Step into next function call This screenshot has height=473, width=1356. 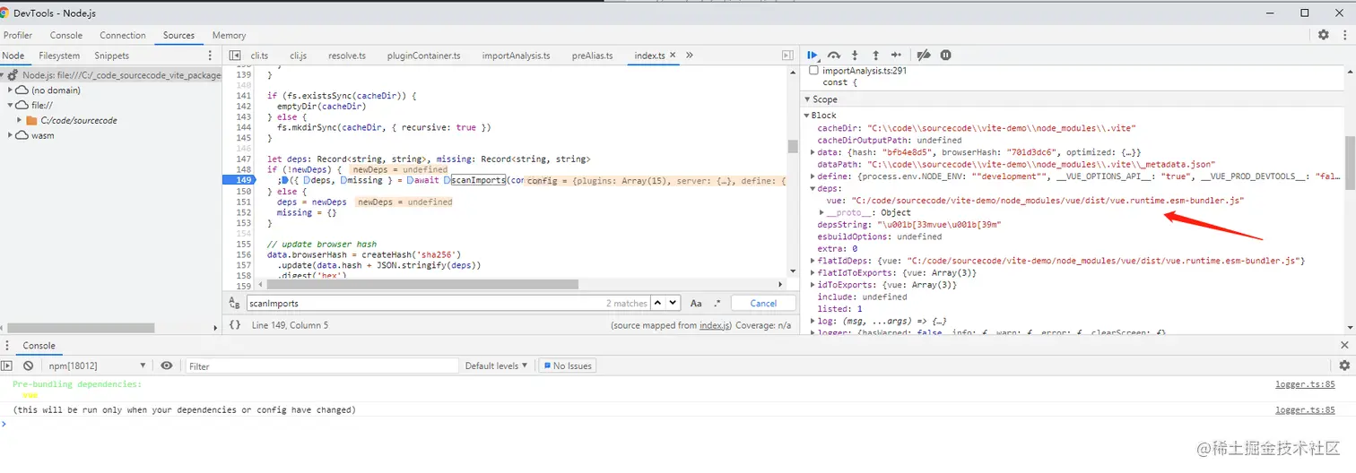(x=855, y=55)
